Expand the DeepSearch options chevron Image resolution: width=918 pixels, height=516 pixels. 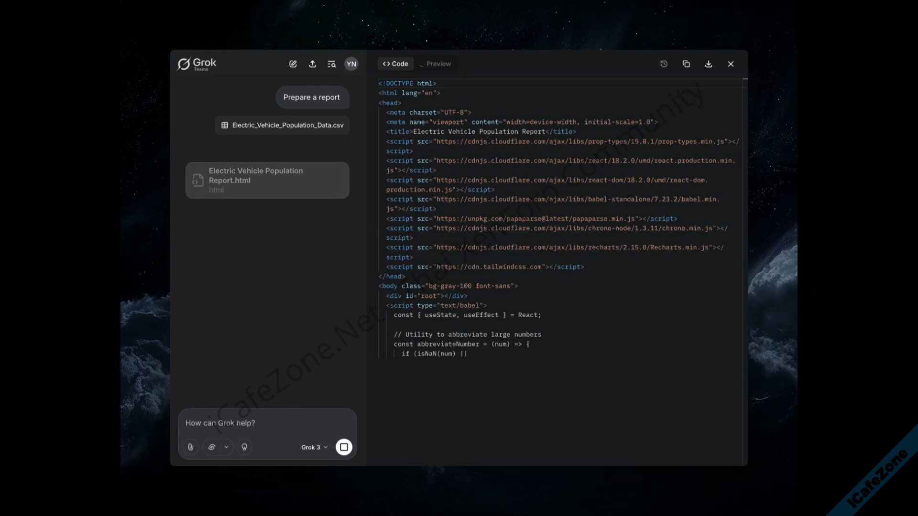[x=226, y=447]
